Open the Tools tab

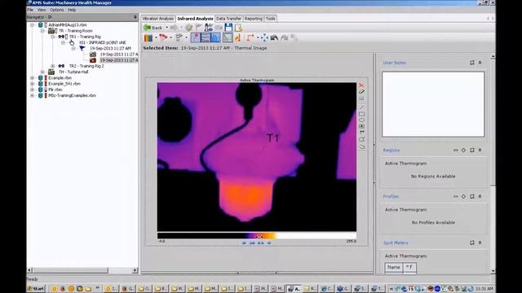click(x=271, y=19)
